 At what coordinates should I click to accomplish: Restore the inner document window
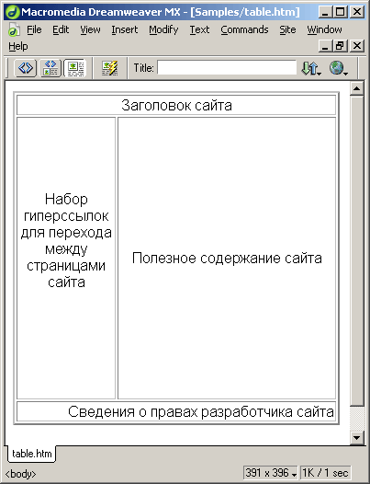click(x=340, y=46)
